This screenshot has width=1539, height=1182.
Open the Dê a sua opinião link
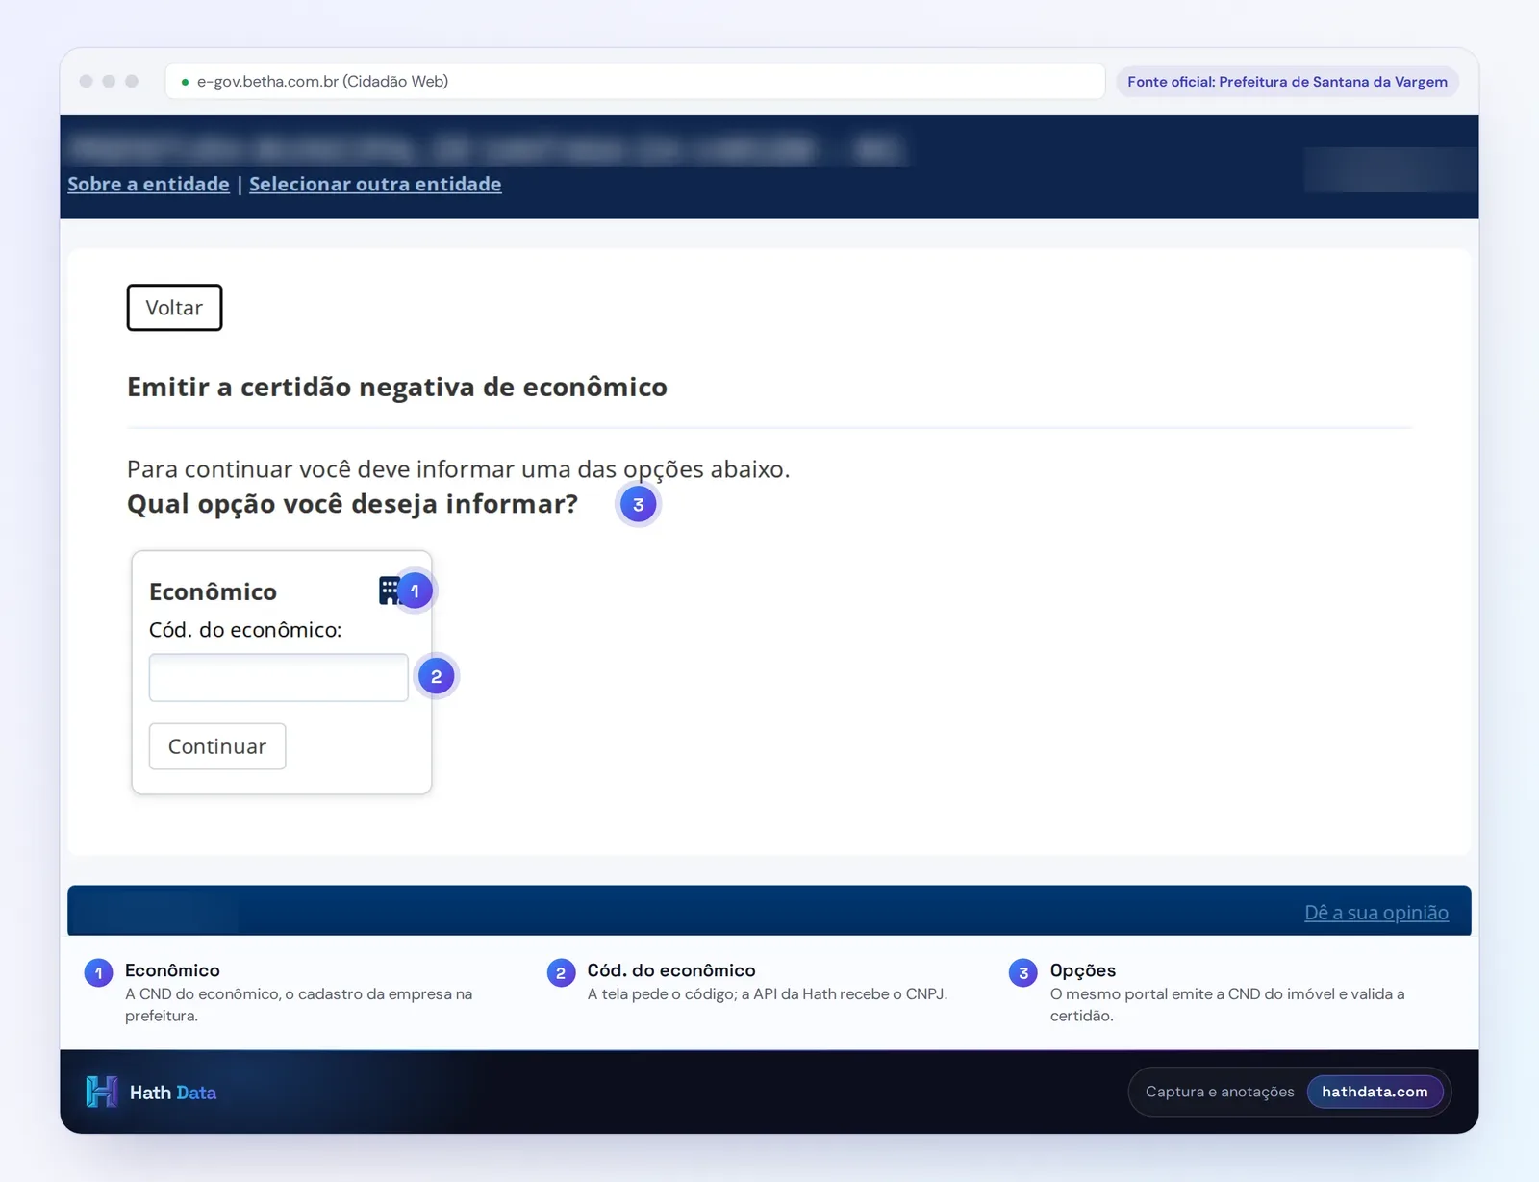[1375, 912]
